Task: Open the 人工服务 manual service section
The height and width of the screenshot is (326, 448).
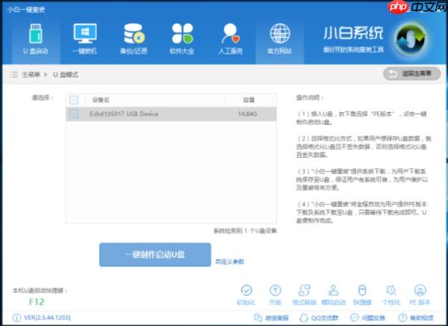Action: click(x=231, y=39)
